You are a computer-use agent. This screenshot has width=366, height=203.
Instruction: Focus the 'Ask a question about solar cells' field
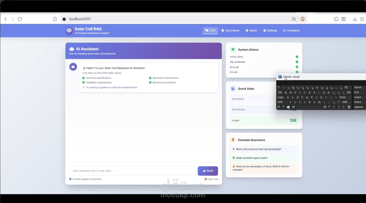[x=132, y=171]
